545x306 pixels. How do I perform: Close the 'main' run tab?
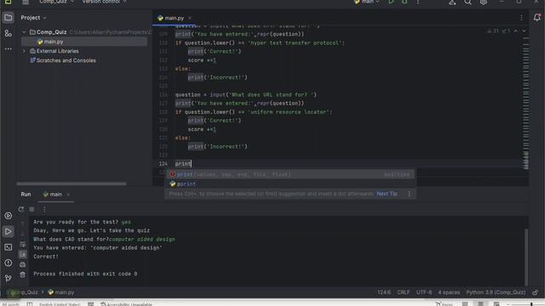(68, 195)
